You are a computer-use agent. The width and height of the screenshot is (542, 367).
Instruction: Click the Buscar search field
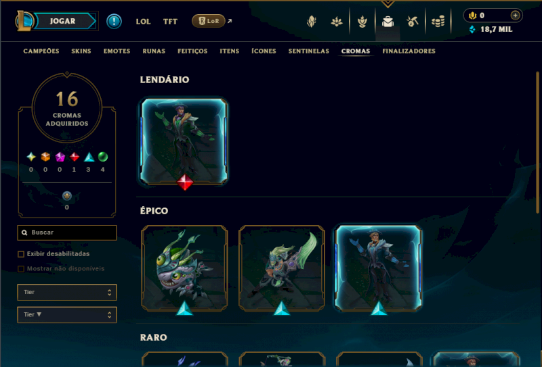67,233
